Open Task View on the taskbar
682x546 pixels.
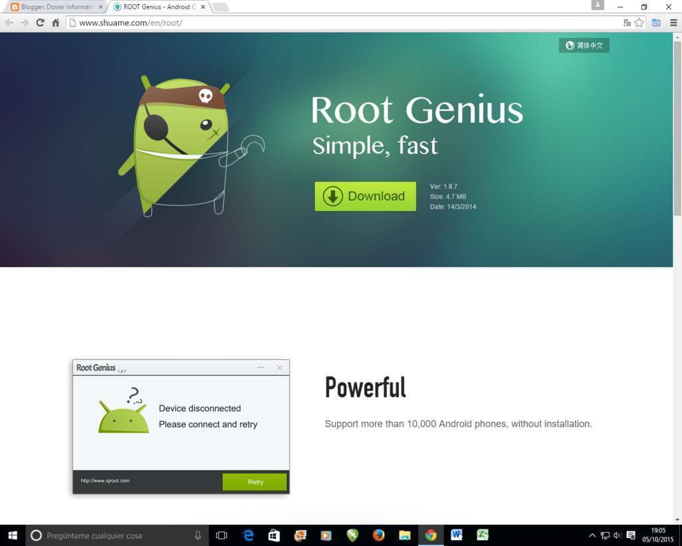(x=221, y=535)
